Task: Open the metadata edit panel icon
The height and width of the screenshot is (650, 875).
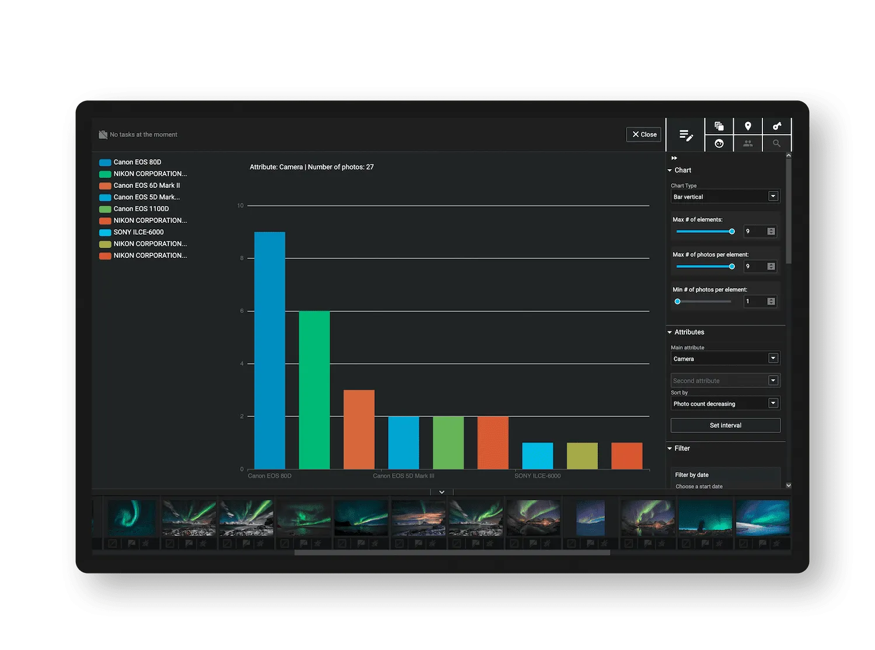Action: pyautogui.click(x=686, y=135)
